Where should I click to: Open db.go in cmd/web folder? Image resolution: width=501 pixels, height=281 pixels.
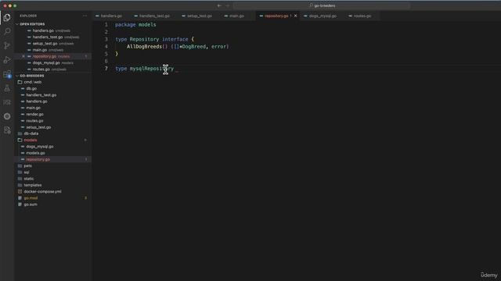(31, 88)
